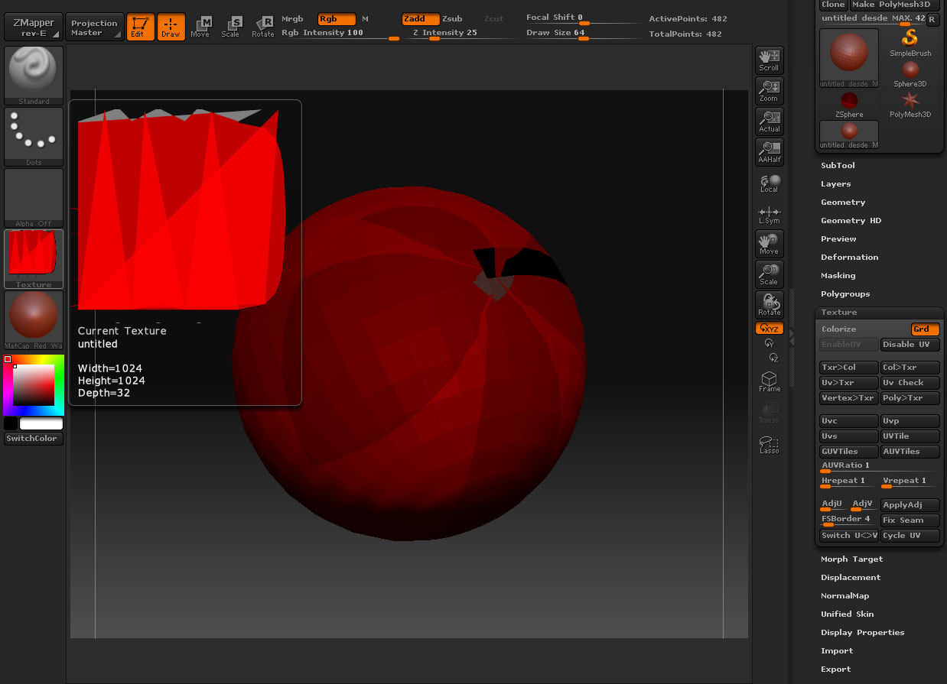Screen dimensions: 947x684
Task: Activate Edit mode button
Action: click(x=140, y=27)
